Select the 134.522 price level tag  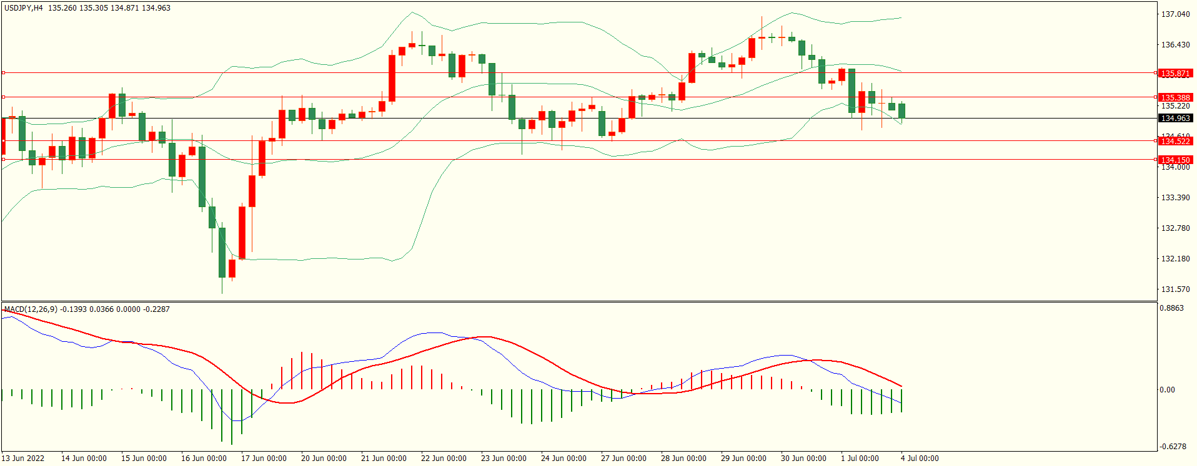click(x=1175, y=142)
